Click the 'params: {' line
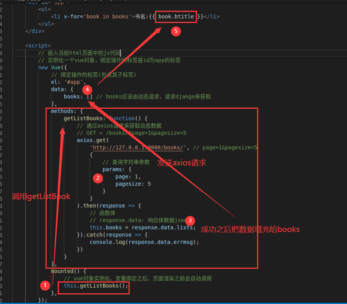The height and width of the screenshot is (304, 347). [x=117, y=169]
